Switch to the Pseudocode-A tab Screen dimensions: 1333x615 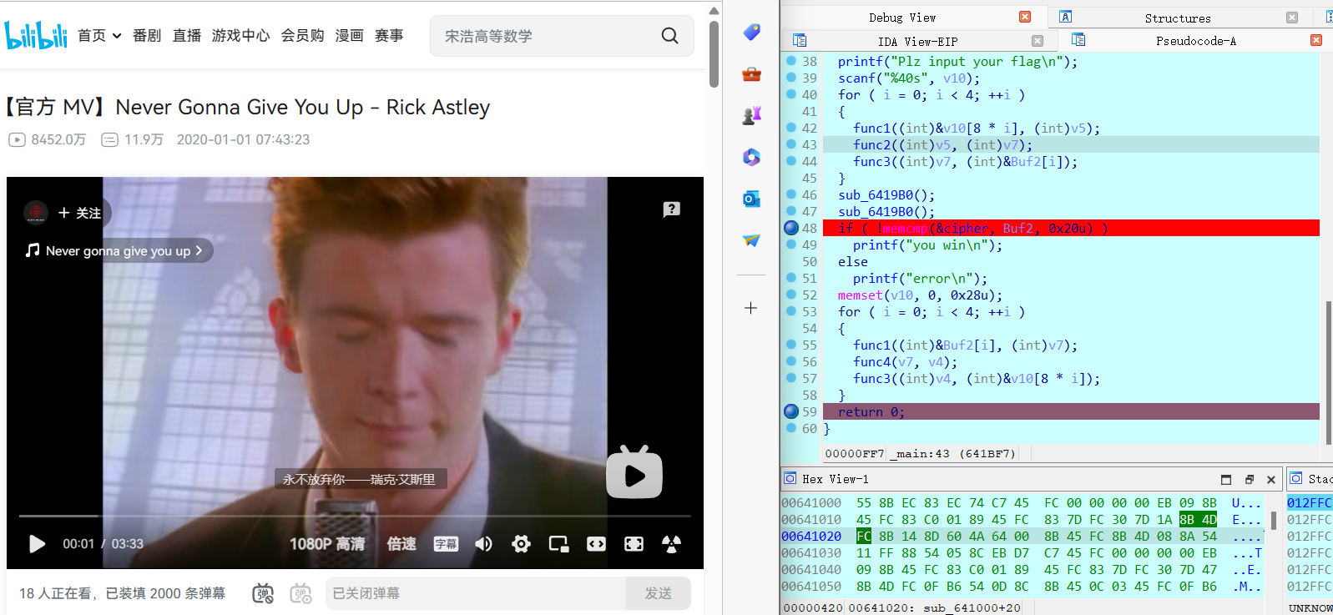tap(1196, 41)
